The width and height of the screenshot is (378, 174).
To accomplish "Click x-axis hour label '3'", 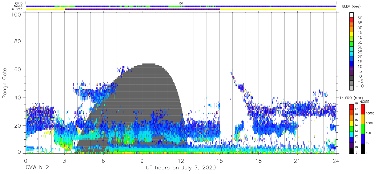I will pyautogui.click(x=64, y=160).
